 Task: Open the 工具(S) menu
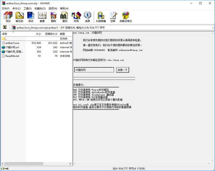click(x=28, y=9)
